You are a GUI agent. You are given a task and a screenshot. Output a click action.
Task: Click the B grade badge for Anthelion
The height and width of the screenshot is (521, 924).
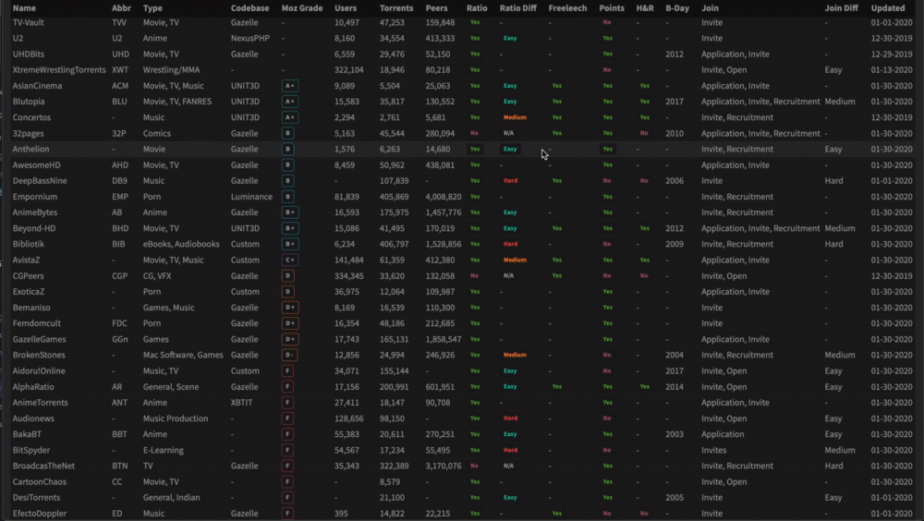click(287, 149)
